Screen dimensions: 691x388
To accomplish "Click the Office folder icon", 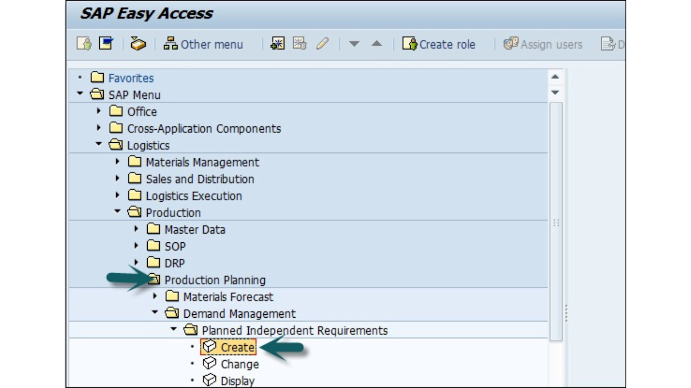I will (116, 111).
